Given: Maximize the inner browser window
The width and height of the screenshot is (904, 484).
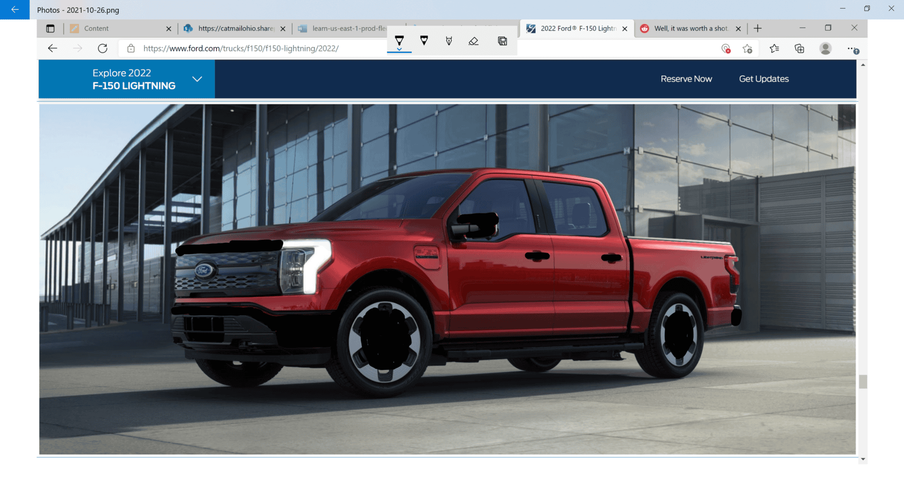Looking at the screenshot, I should [x=828, y=28].
